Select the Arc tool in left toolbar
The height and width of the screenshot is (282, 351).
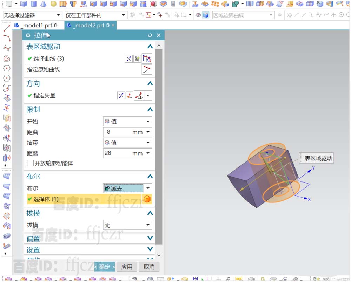click(7, 38)
